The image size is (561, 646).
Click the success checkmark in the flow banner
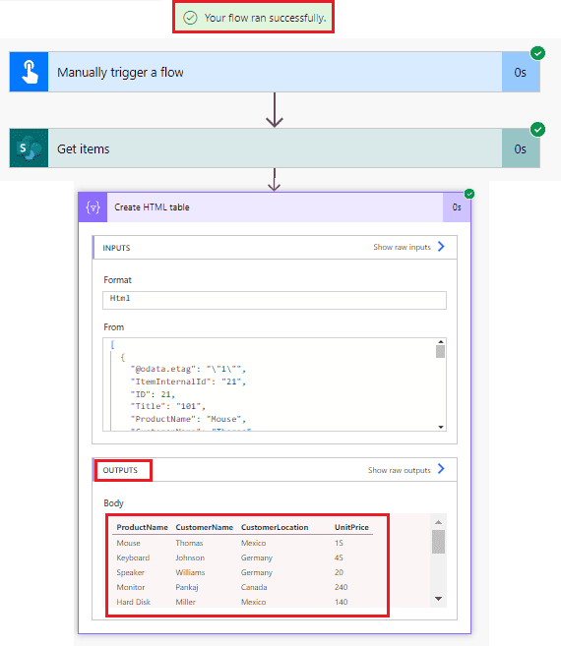point(190,18)
